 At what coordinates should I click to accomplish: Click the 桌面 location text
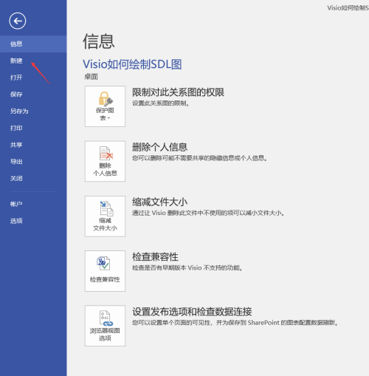pyautogui.click(x=91, y=77)
